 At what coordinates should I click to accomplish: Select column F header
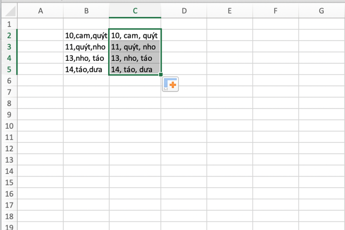(276, 11)
